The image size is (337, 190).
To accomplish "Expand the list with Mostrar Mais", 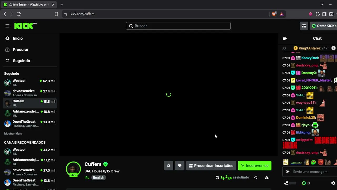I will 13,134.
